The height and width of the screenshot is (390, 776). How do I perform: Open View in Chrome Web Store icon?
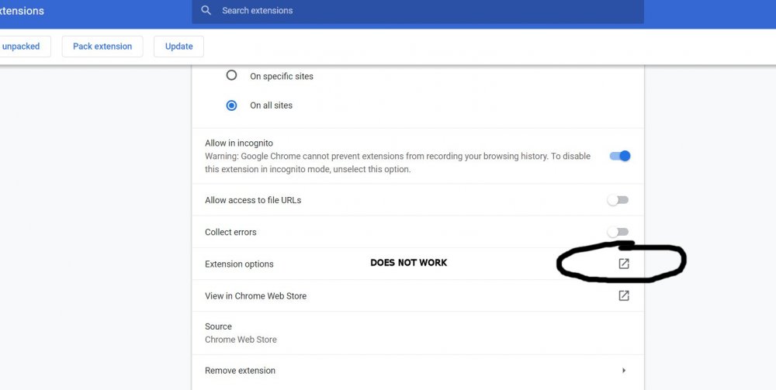[x=624, y=295]
